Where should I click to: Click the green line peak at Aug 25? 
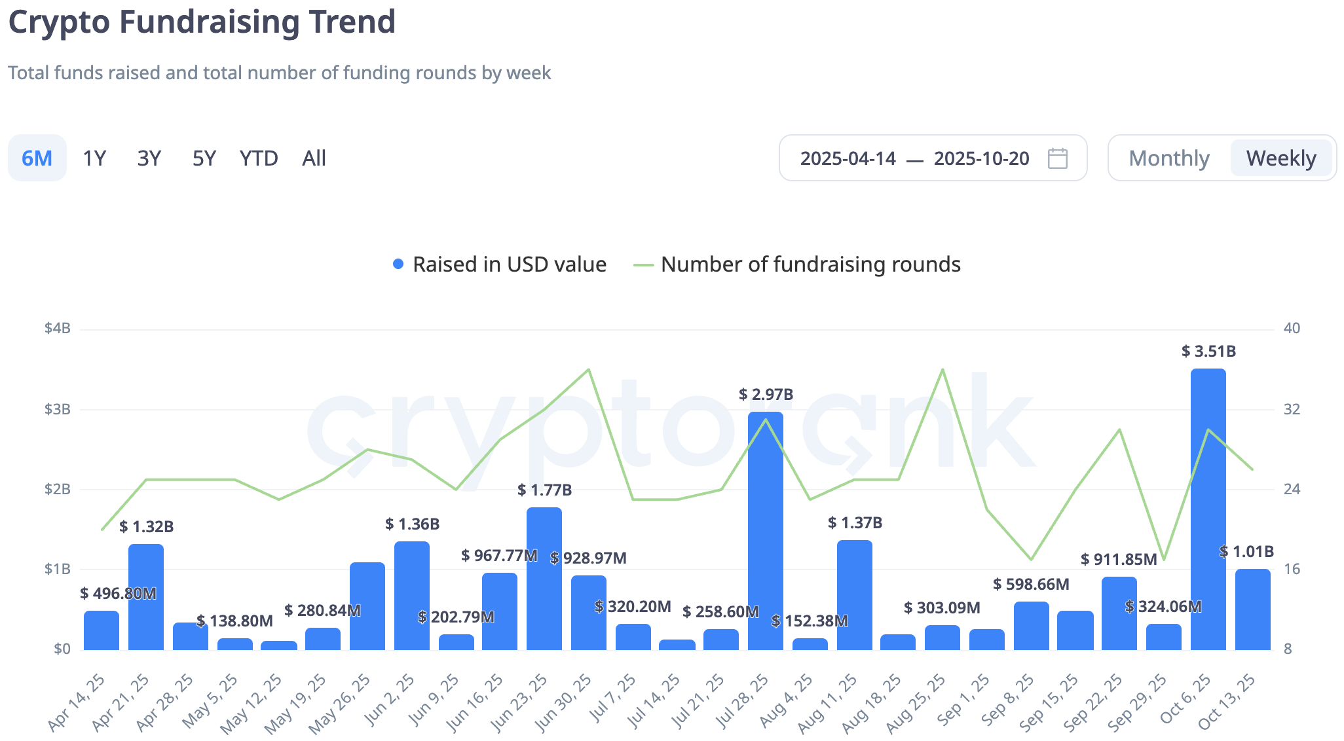pos(943,370)
